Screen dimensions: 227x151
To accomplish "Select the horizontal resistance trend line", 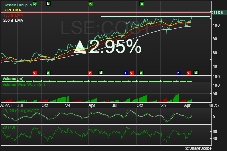I will (x=155, y=17).
